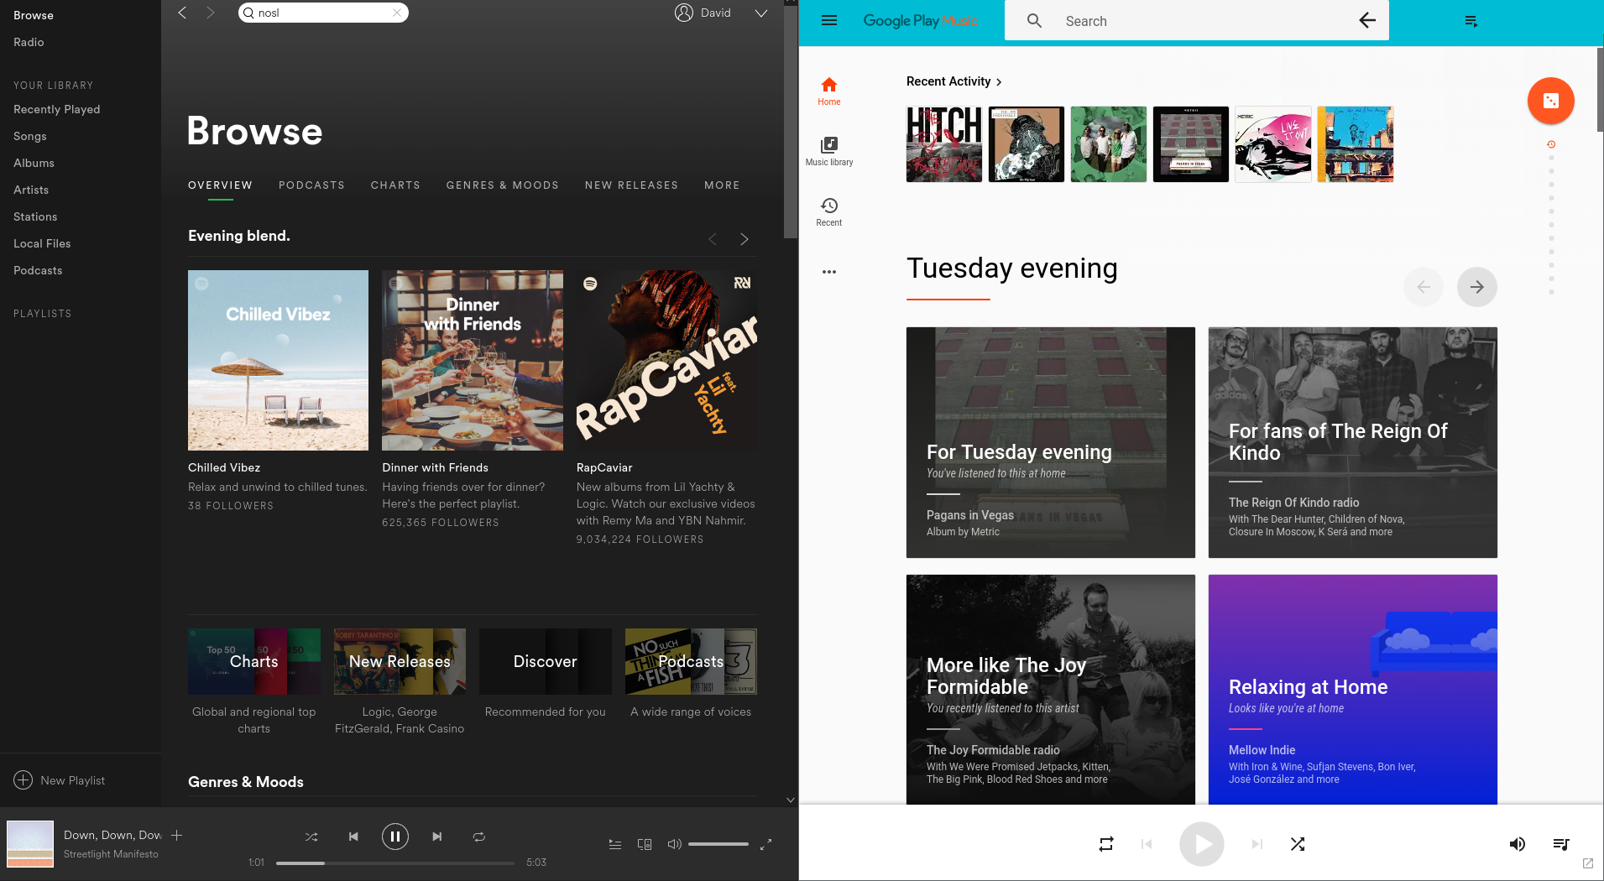Go to Home in Google Play Music

[x=829, y=91]
